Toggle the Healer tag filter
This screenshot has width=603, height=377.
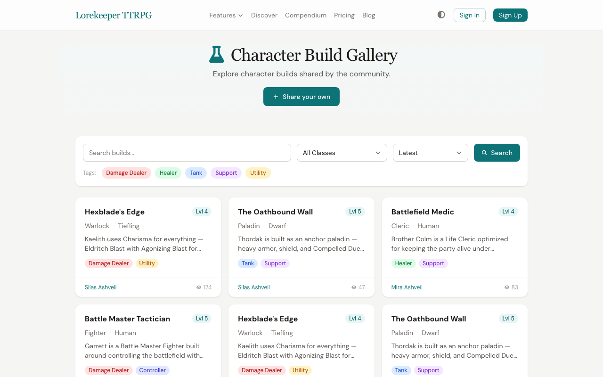(168, 173)
